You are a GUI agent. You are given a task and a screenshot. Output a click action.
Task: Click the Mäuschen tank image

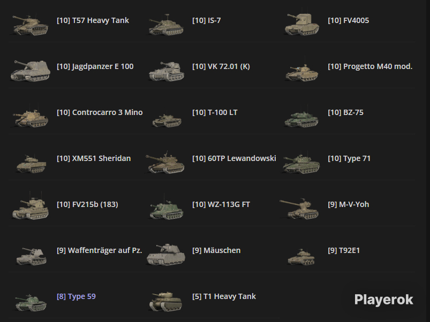point(166,255)
